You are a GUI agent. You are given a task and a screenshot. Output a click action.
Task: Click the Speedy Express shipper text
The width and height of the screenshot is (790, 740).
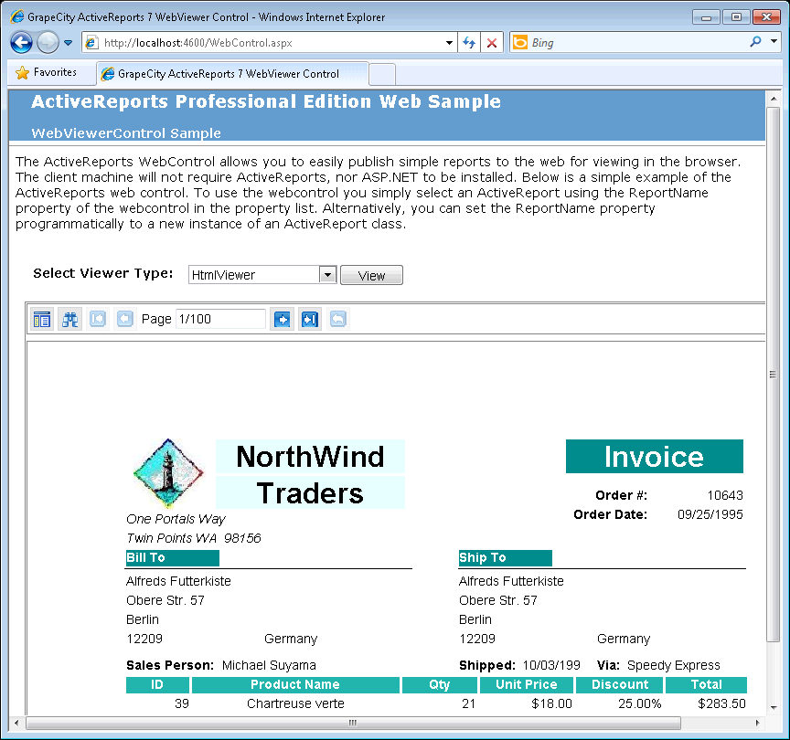[674, 665]
